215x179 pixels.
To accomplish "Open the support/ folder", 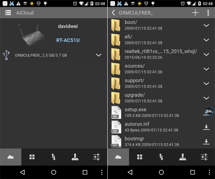I will (161, 83).
